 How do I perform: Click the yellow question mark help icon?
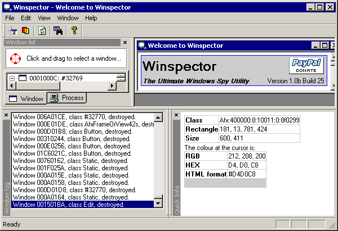tap(74, 30)
